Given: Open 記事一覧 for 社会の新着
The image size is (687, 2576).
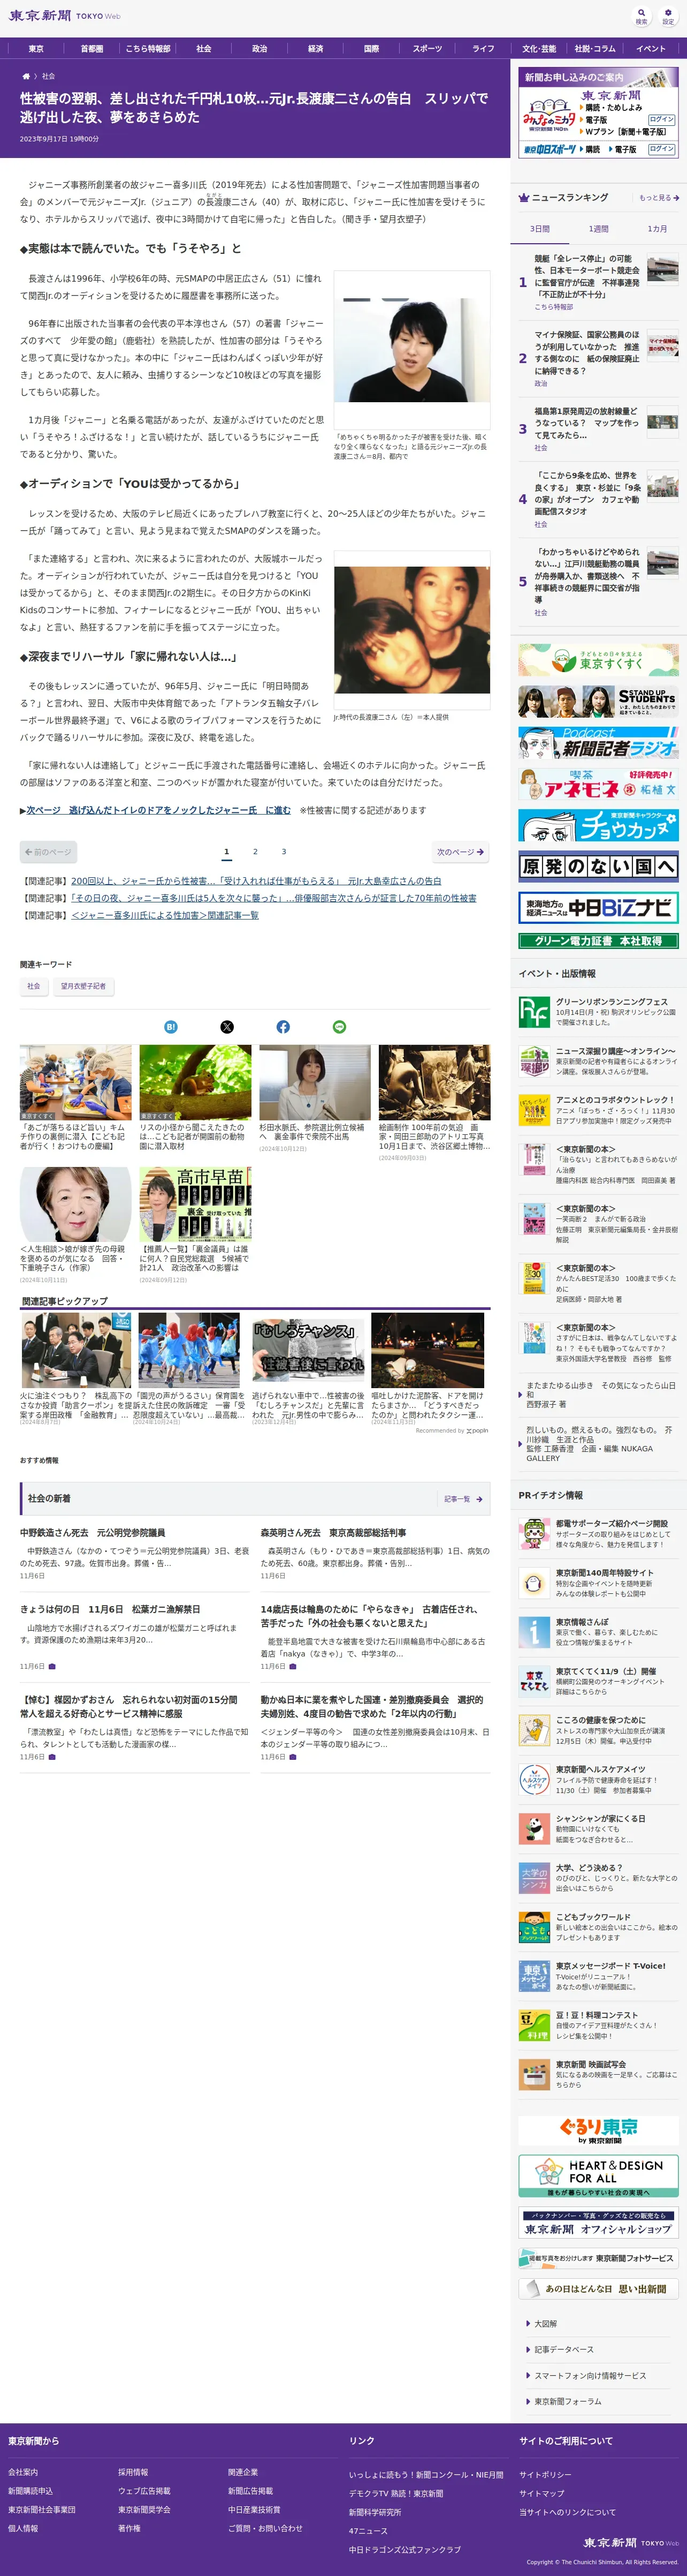Looking at the screenshot, I should (463, 1499).
